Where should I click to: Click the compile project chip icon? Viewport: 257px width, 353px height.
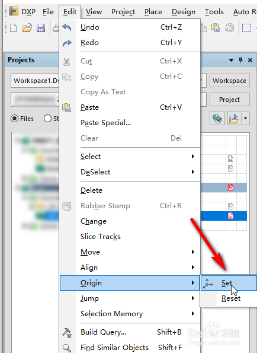(217, 118)
